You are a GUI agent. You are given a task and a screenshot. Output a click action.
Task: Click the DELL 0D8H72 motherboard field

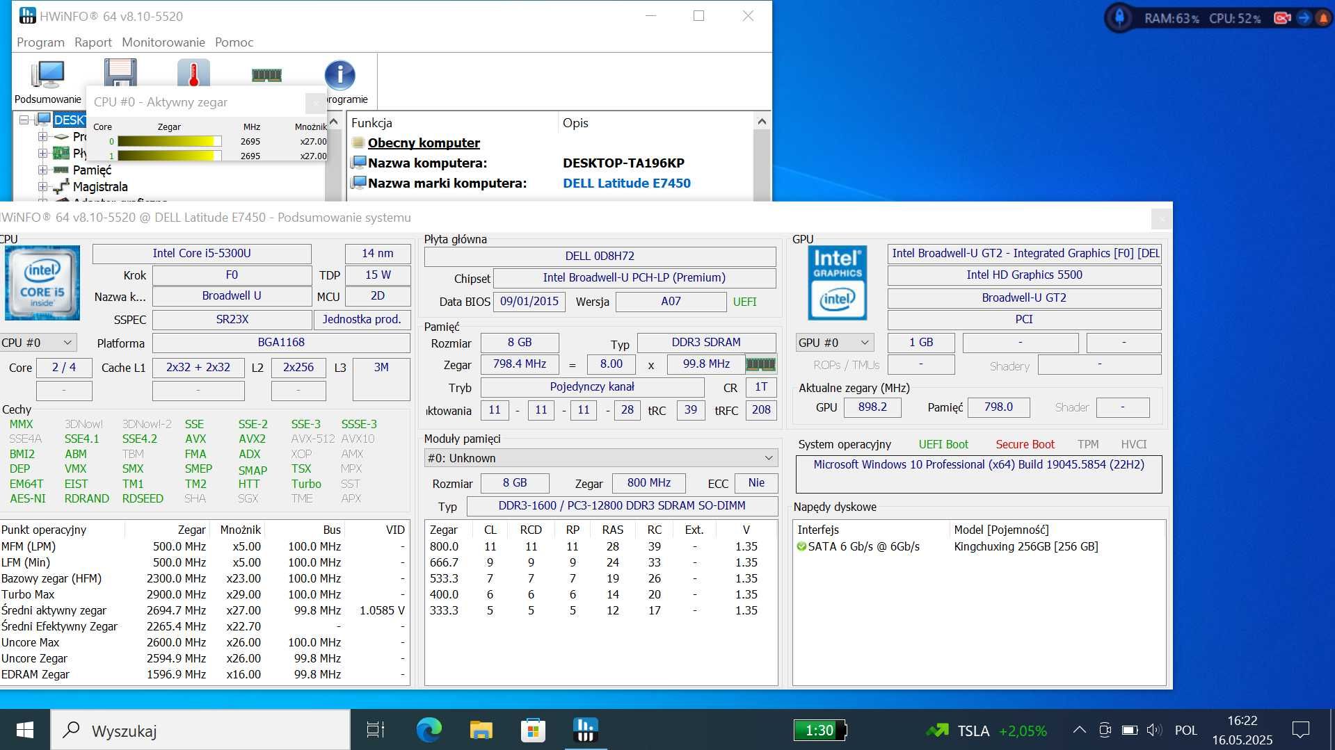600,256
